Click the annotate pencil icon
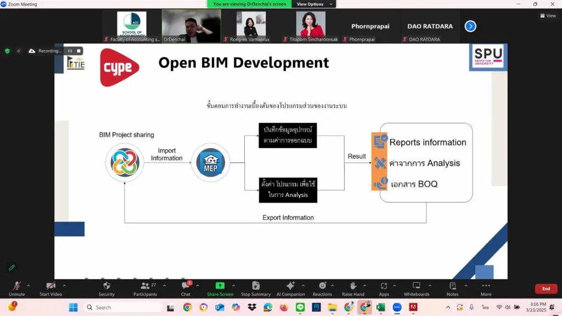Screen dimensions: 562x316 pos(12,268)
